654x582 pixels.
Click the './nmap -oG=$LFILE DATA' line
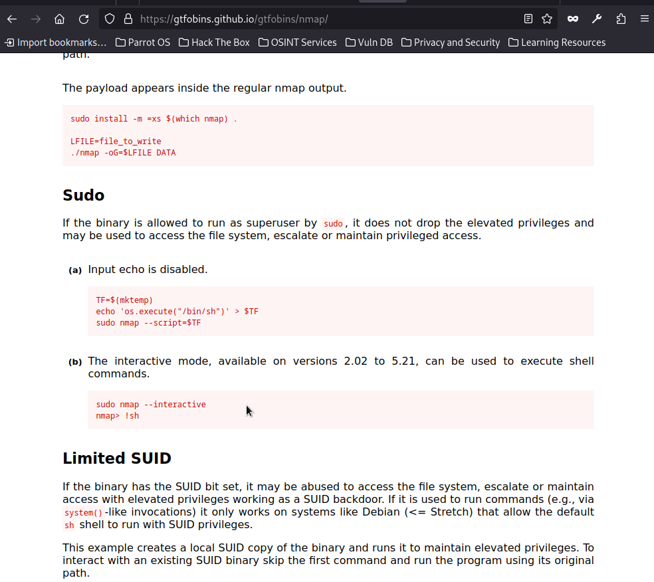(x=123, y=153)
